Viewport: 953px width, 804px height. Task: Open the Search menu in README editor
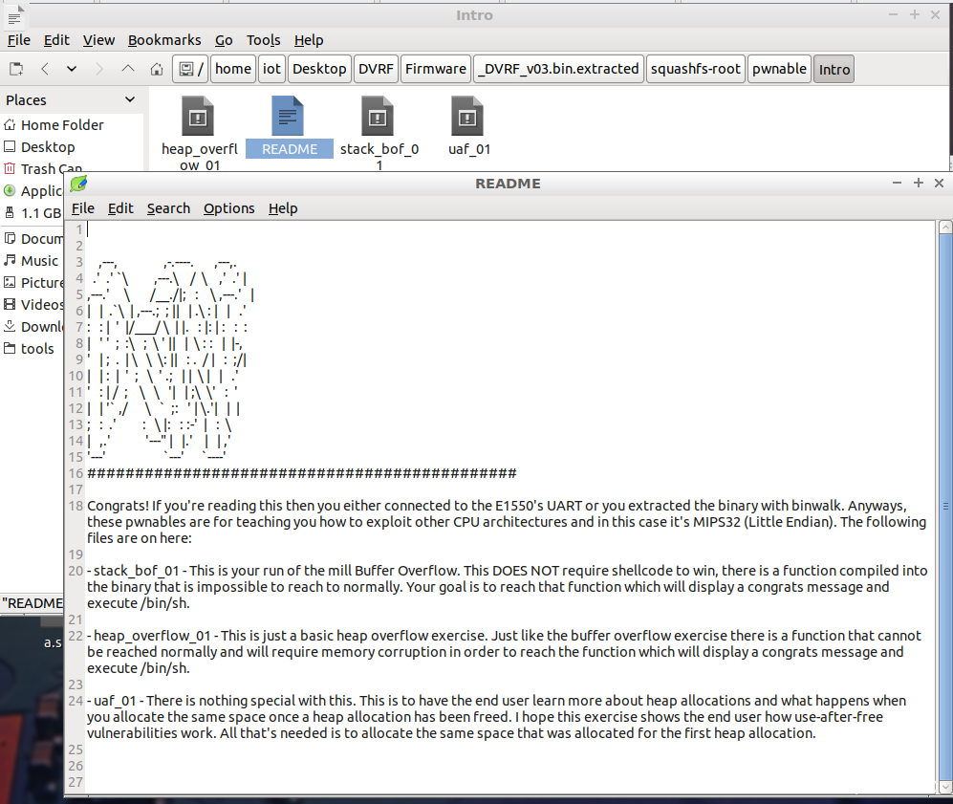(168, 208)
